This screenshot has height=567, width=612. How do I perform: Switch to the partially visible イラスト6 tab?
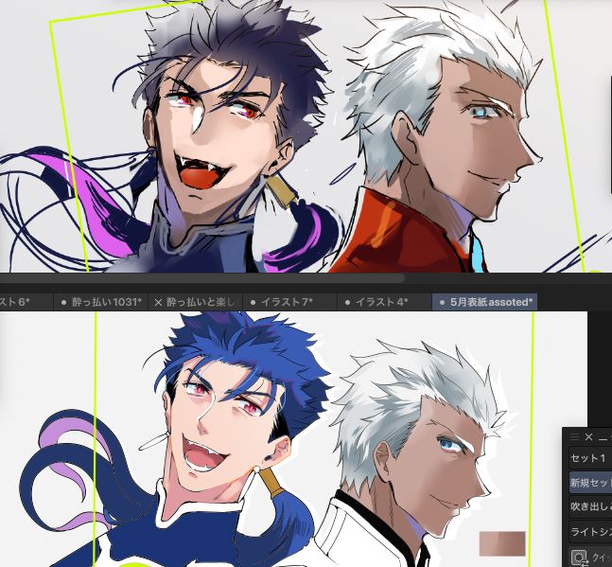[x=26, y=302]
